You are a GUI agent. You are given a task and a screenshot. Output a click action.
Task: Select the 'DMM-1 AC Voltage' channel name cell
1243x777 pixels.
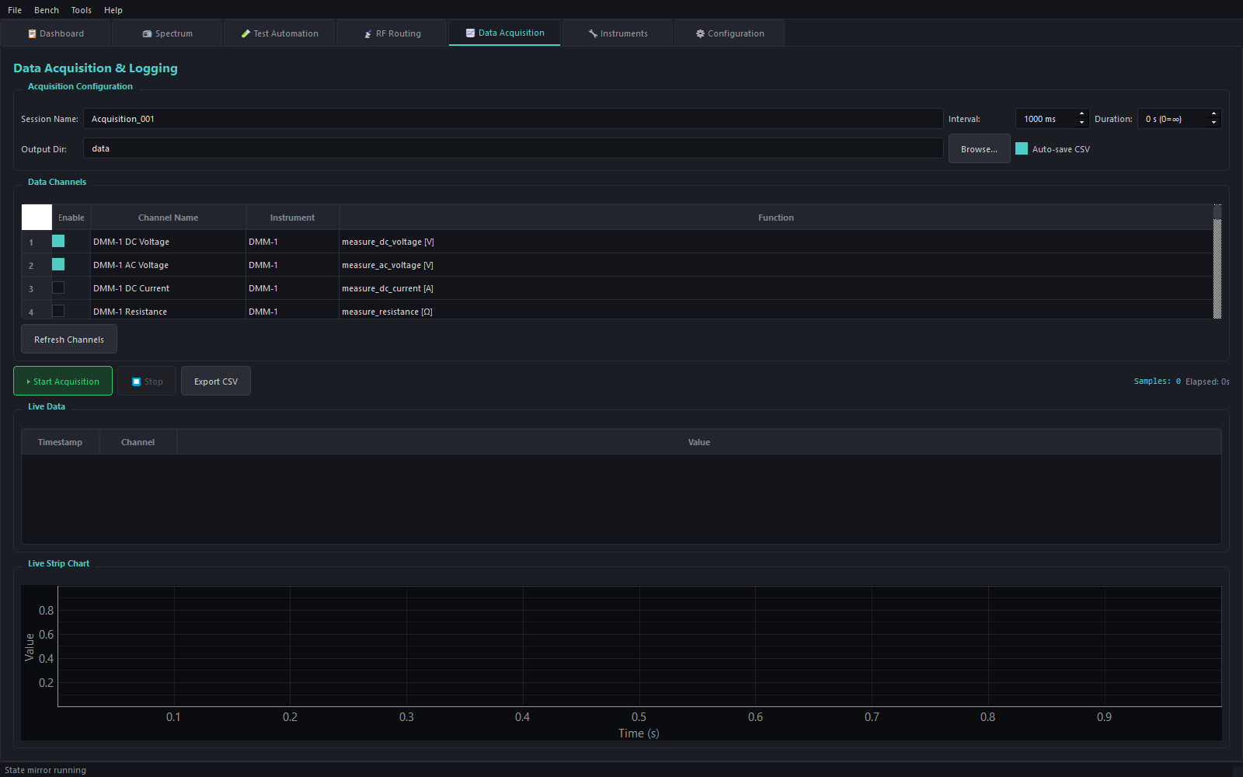click(169, 265)
